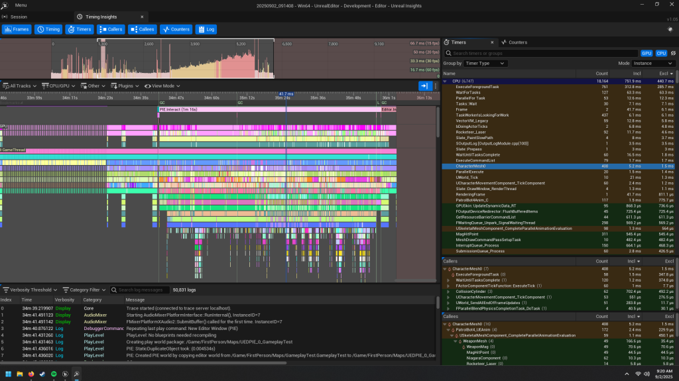The image size is (679, 381).
Task: Open Firefox from taskbar
Action: [x=31, y=374]
